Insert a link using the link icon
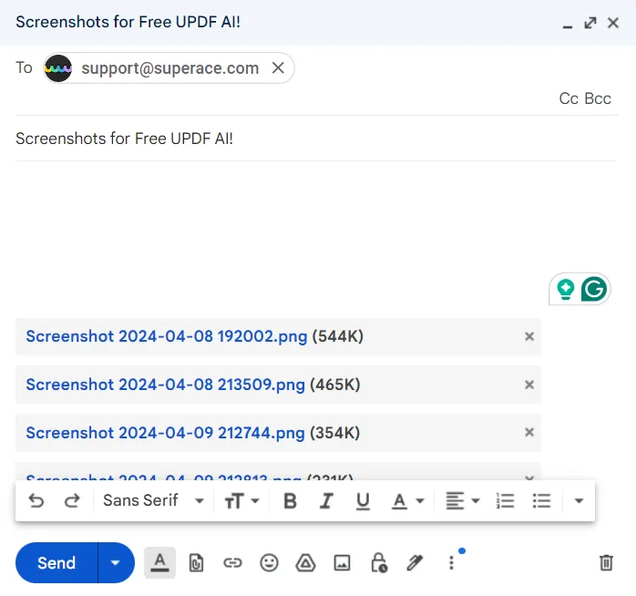Screen dimensions: 636x596 click(x=232, y=563)
